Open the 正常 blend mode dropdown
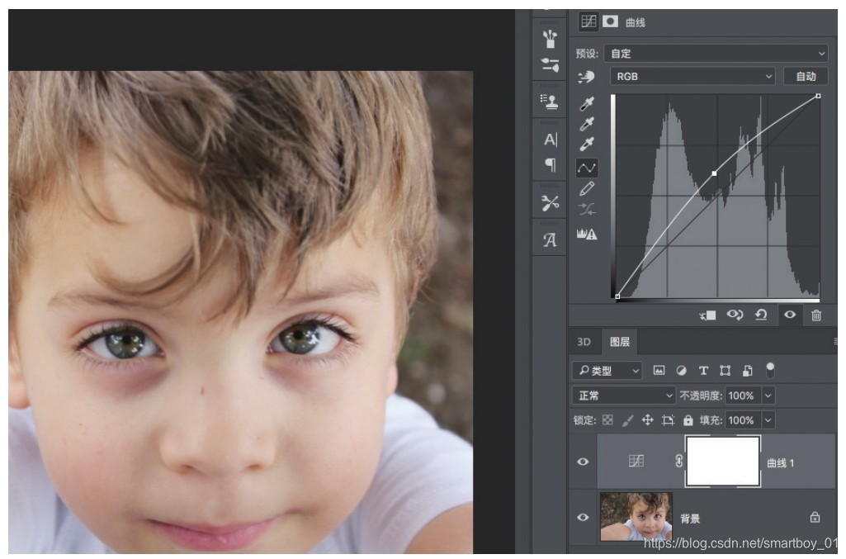846x559 pixels. point(624,396)
